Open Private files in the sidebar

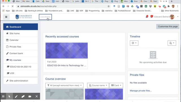21,47
